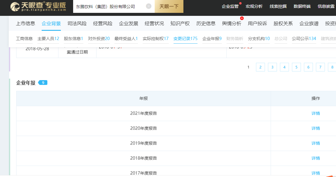Open the 宏观分析 top menu
The width and height of the screenshot is (336, 177).
[254, 6]
